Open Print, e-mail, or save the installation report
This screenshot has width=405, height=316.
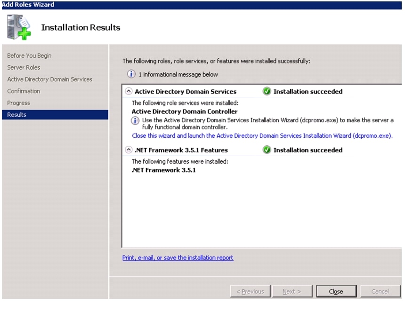coord(178,258)
